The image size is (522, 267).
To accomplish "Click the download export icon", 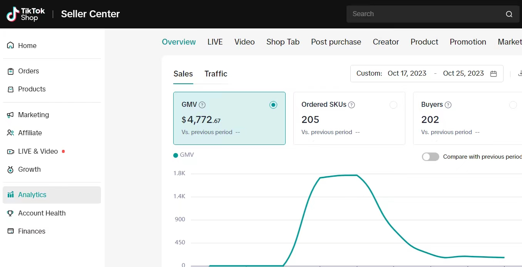I will coord(520,73).
